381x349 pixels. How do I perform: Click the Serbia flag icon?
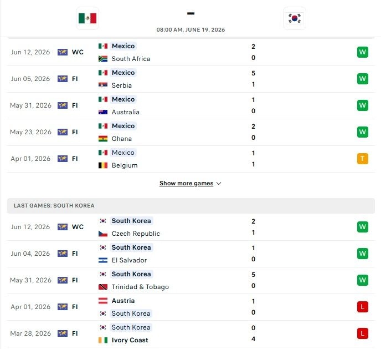pos(103,85)
